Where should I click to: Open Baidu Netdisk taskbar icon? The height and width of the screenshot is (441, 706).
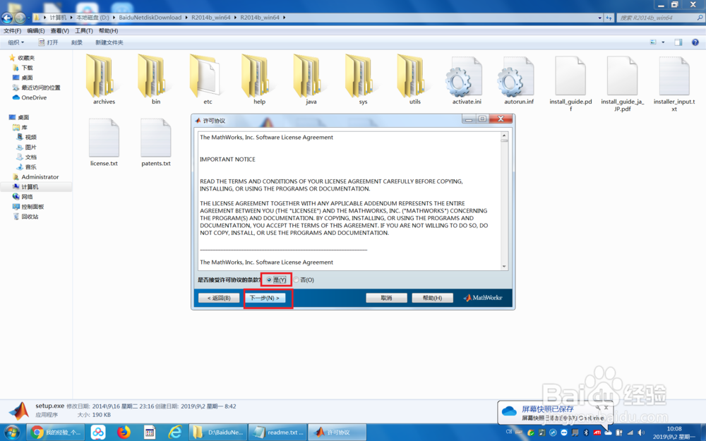click(97, 433)
